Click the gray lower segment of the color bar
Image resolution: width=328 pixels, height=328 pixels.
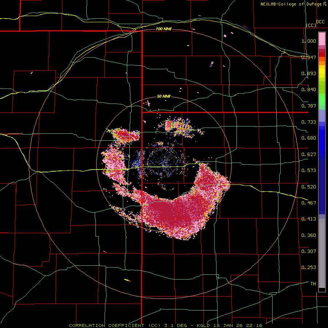322,253
